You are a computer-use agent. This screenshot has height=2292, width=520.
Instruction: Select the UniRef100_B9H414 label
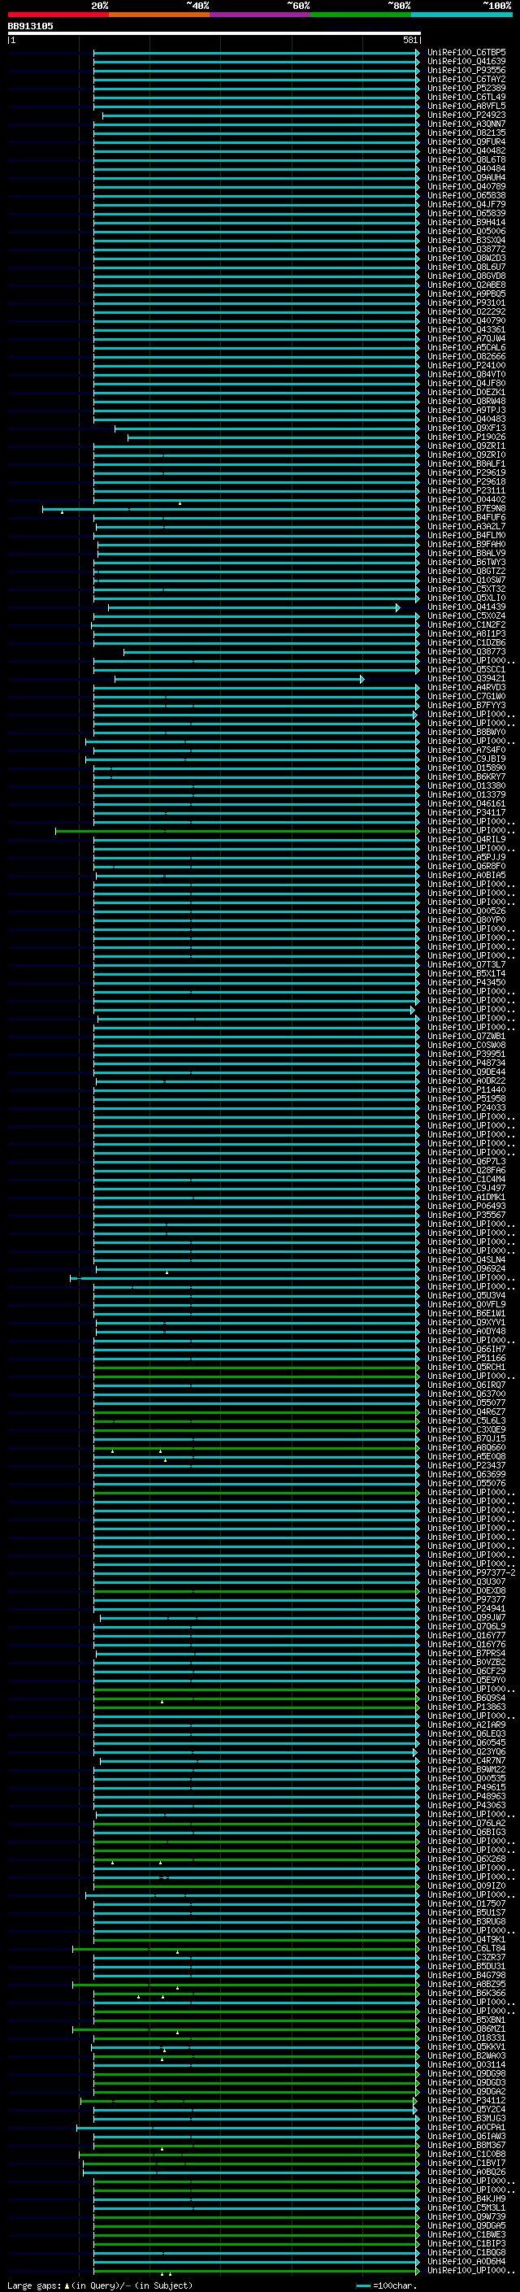coord(466,223)
